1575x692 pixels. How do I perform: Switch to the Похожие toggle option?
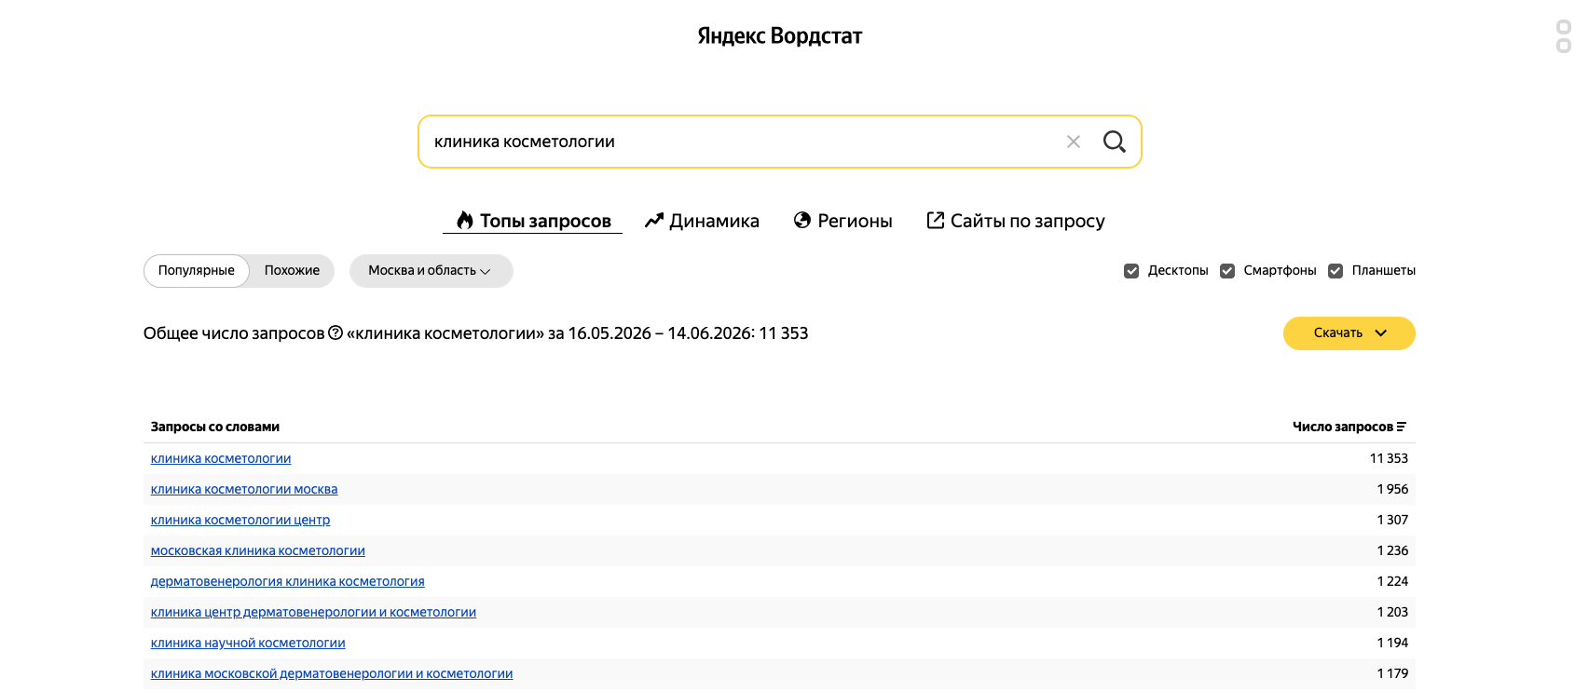click(292, 271)
